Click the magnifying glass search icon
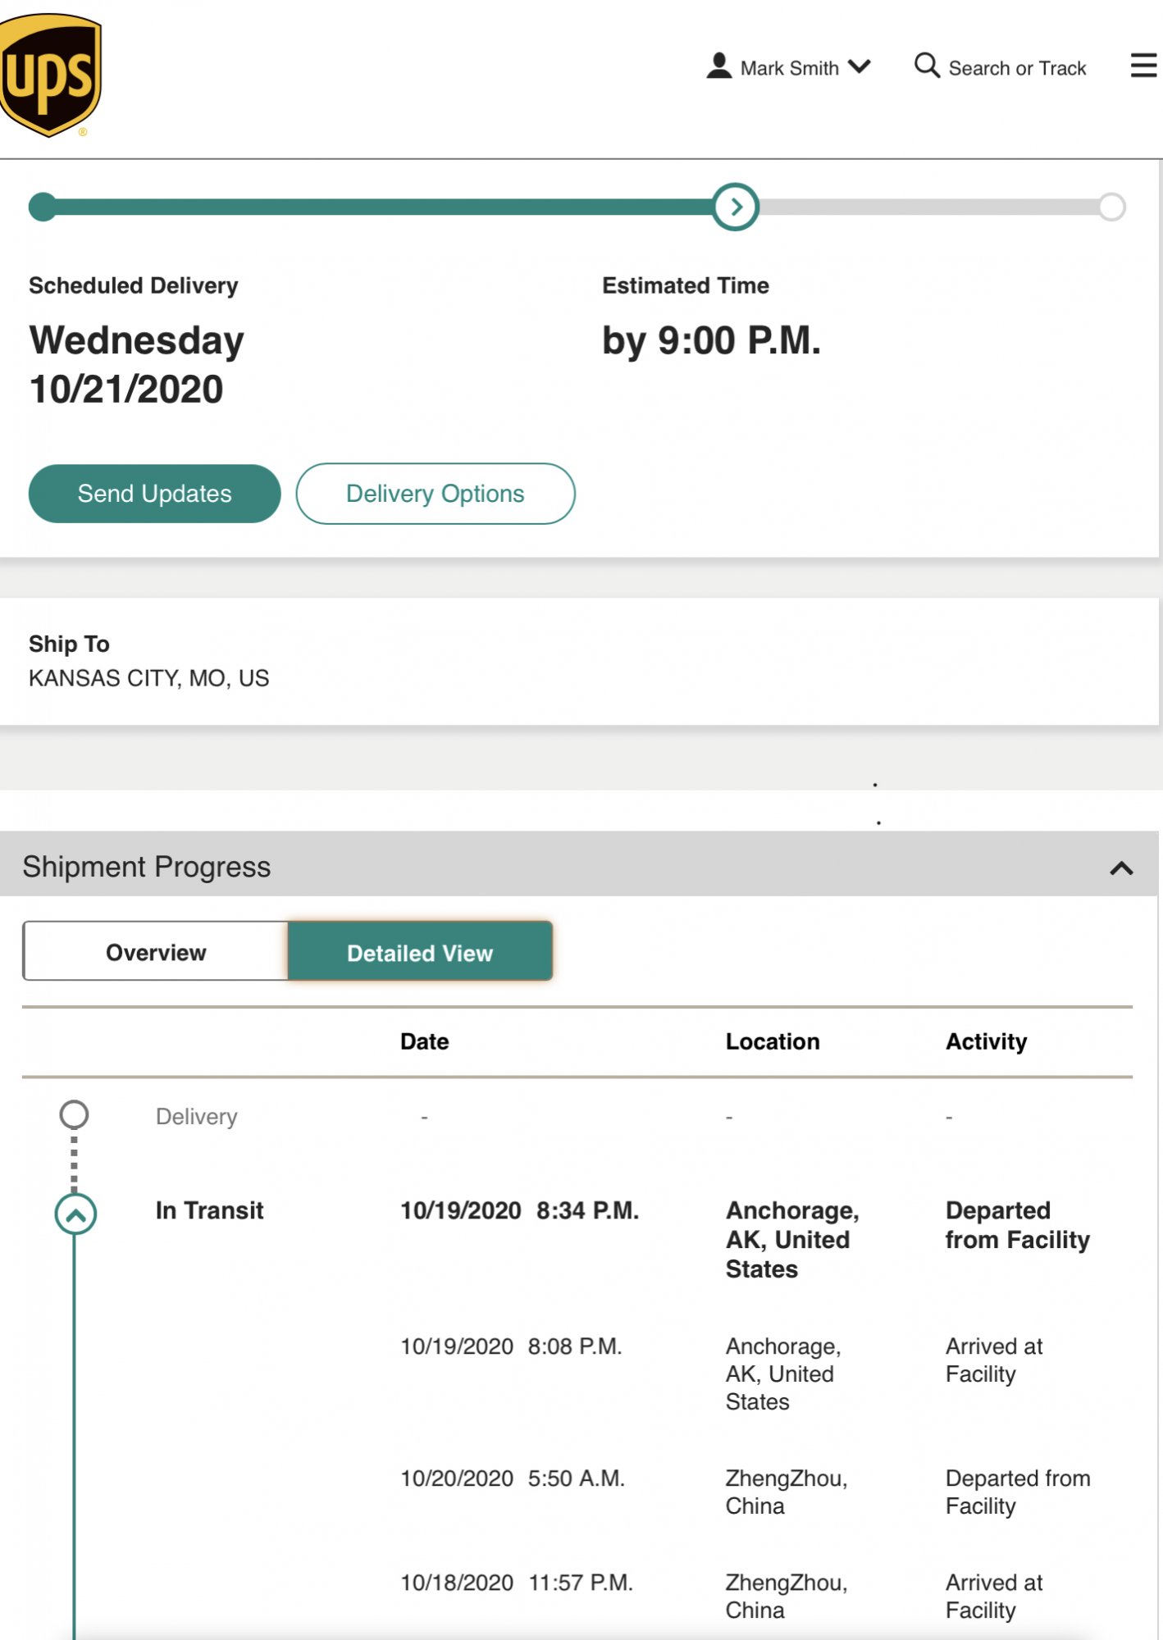 (x=927, y=65)
